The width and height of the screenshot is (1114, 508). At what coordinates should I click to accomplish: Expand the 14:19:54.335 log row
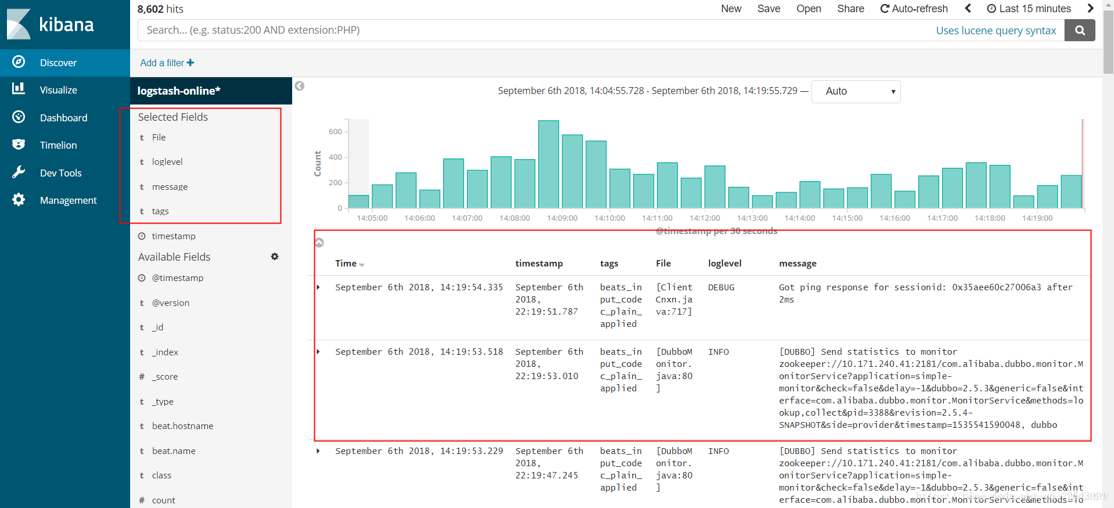pos(318,287)
